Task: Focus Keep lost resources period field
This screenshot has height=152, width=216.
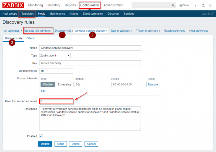Action: [56, 101]
